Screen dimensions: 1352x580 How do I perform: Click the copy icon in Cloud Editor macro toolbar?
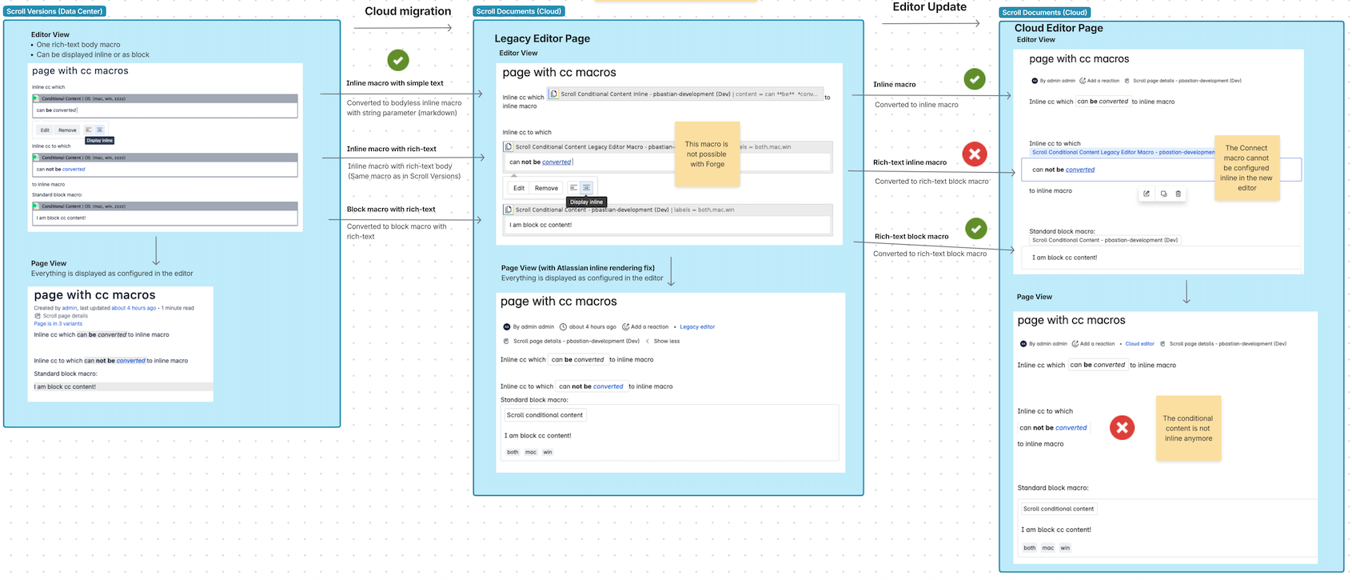coord(1163,194)
